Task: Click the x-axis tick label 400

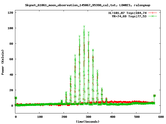Action: (x=113, y=117)
